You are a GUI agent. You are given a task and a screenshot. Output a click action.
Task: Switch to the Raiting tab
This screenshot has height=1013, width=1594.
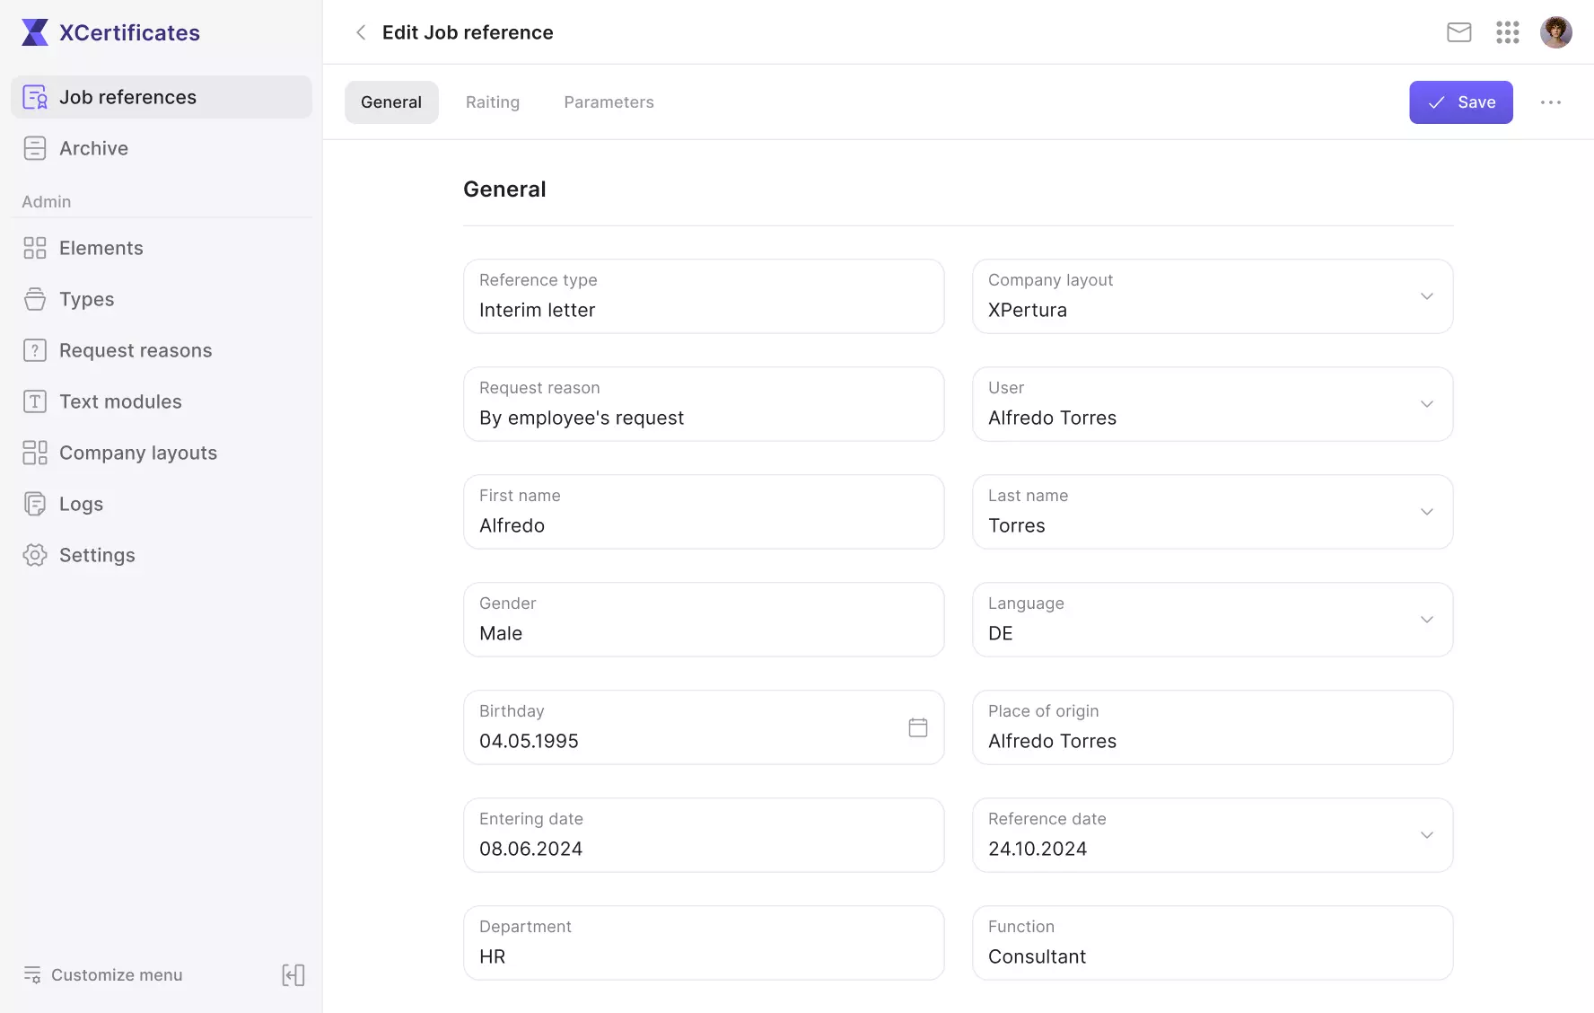click(x=493, y=102)
